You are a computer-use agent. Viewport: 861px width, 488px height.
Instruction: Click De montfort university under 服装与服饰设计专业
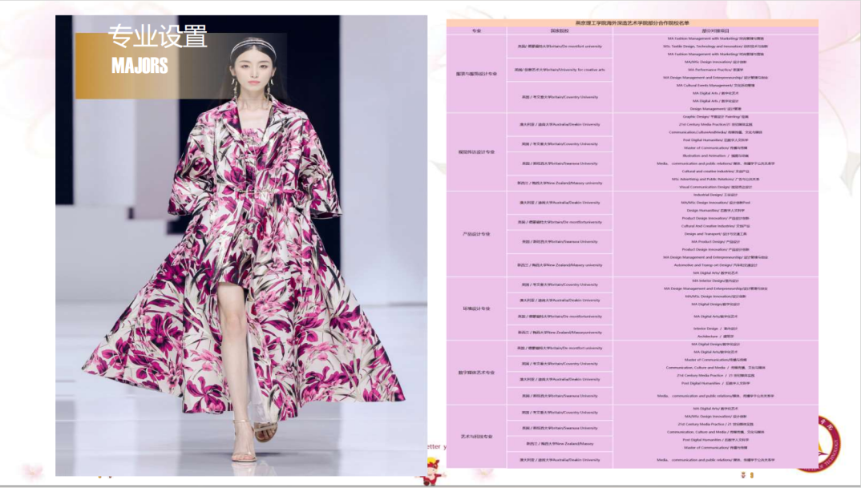560,46
